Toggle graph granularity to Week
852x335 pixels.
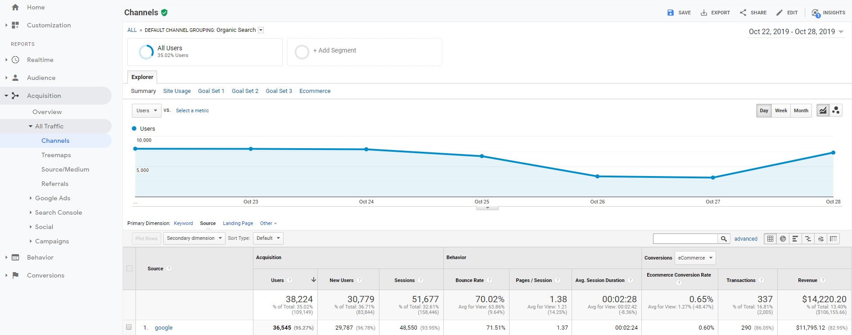781,110
